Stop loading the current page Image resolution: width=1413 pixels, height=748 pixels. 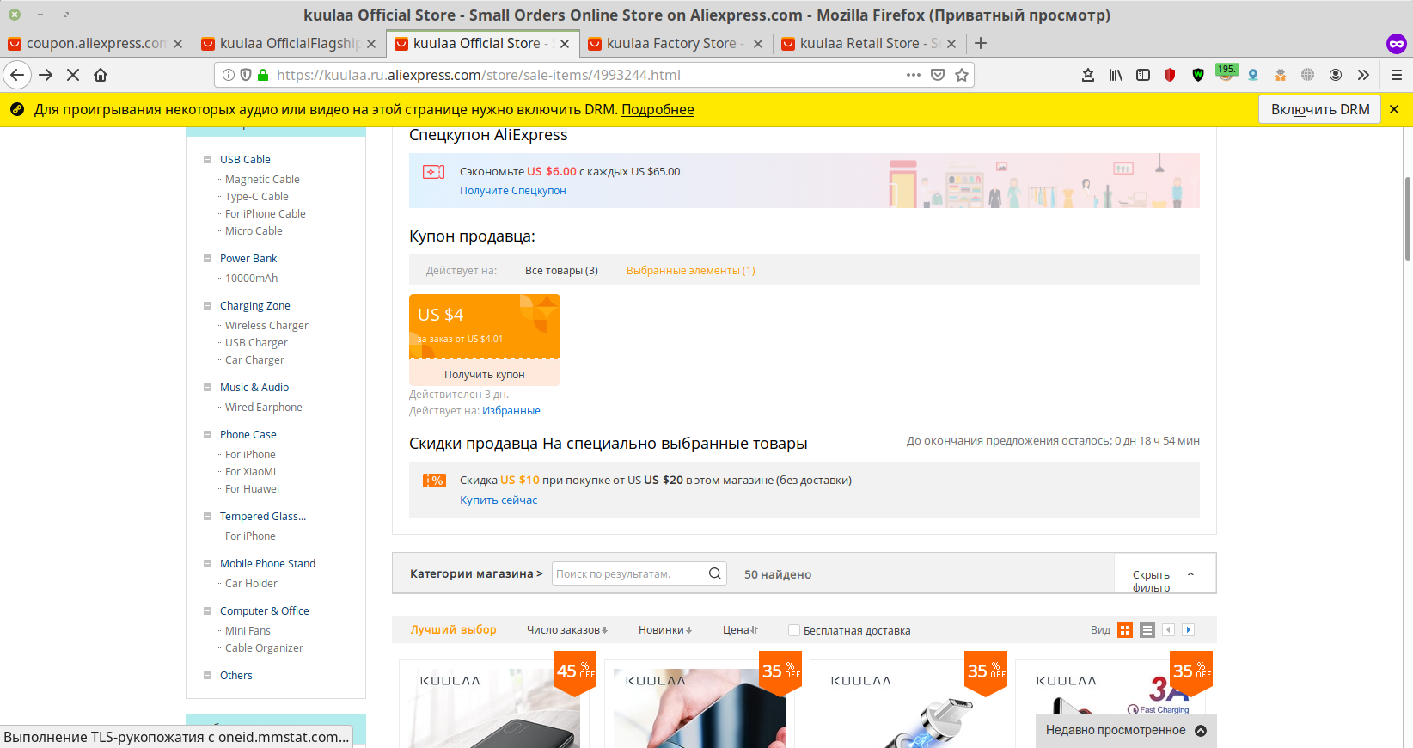pyautogui.click(x=73, y=75)
